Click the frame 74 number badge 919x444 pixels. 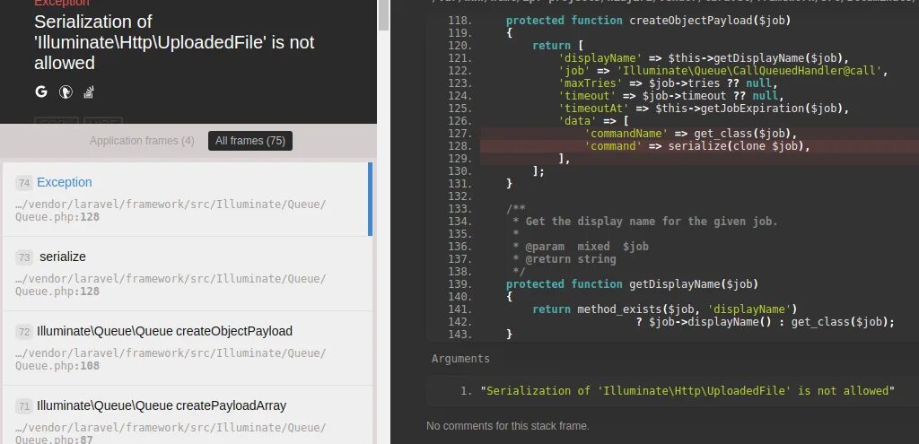24,183
